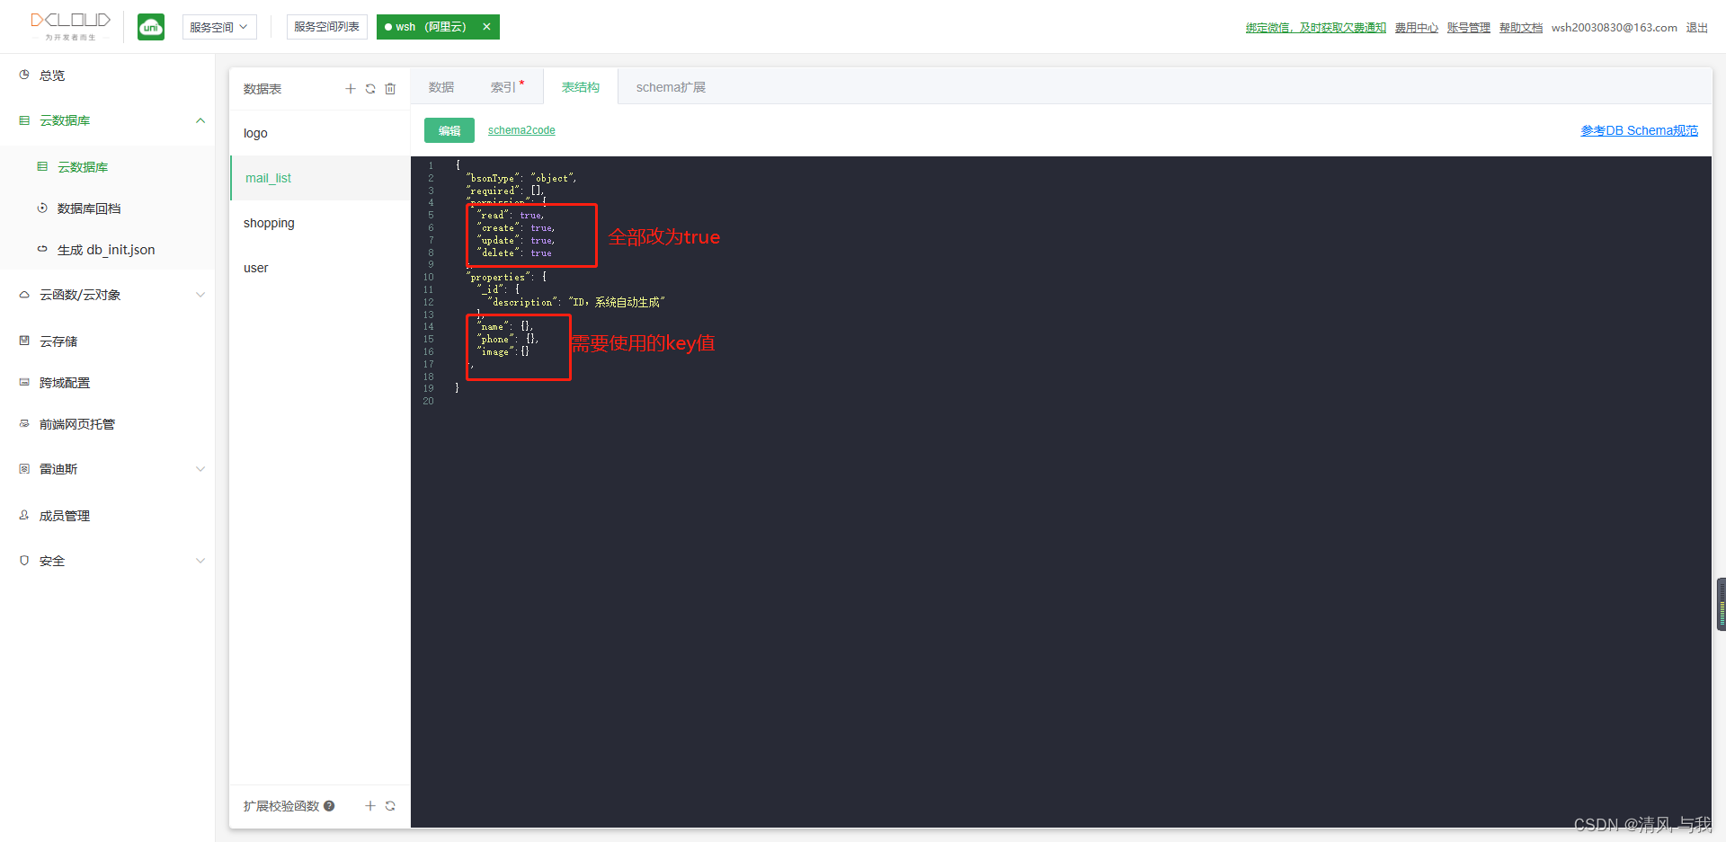Close the wsh (阿里云) tab
The width and height of the screenshot is (1726, 842).
pyautogui.click(x=486, y=27)
